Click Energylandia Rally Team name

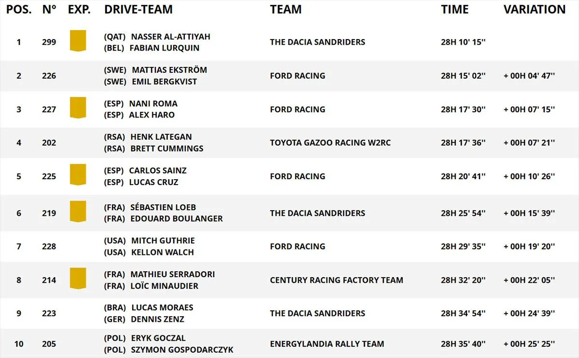(327, 344)
